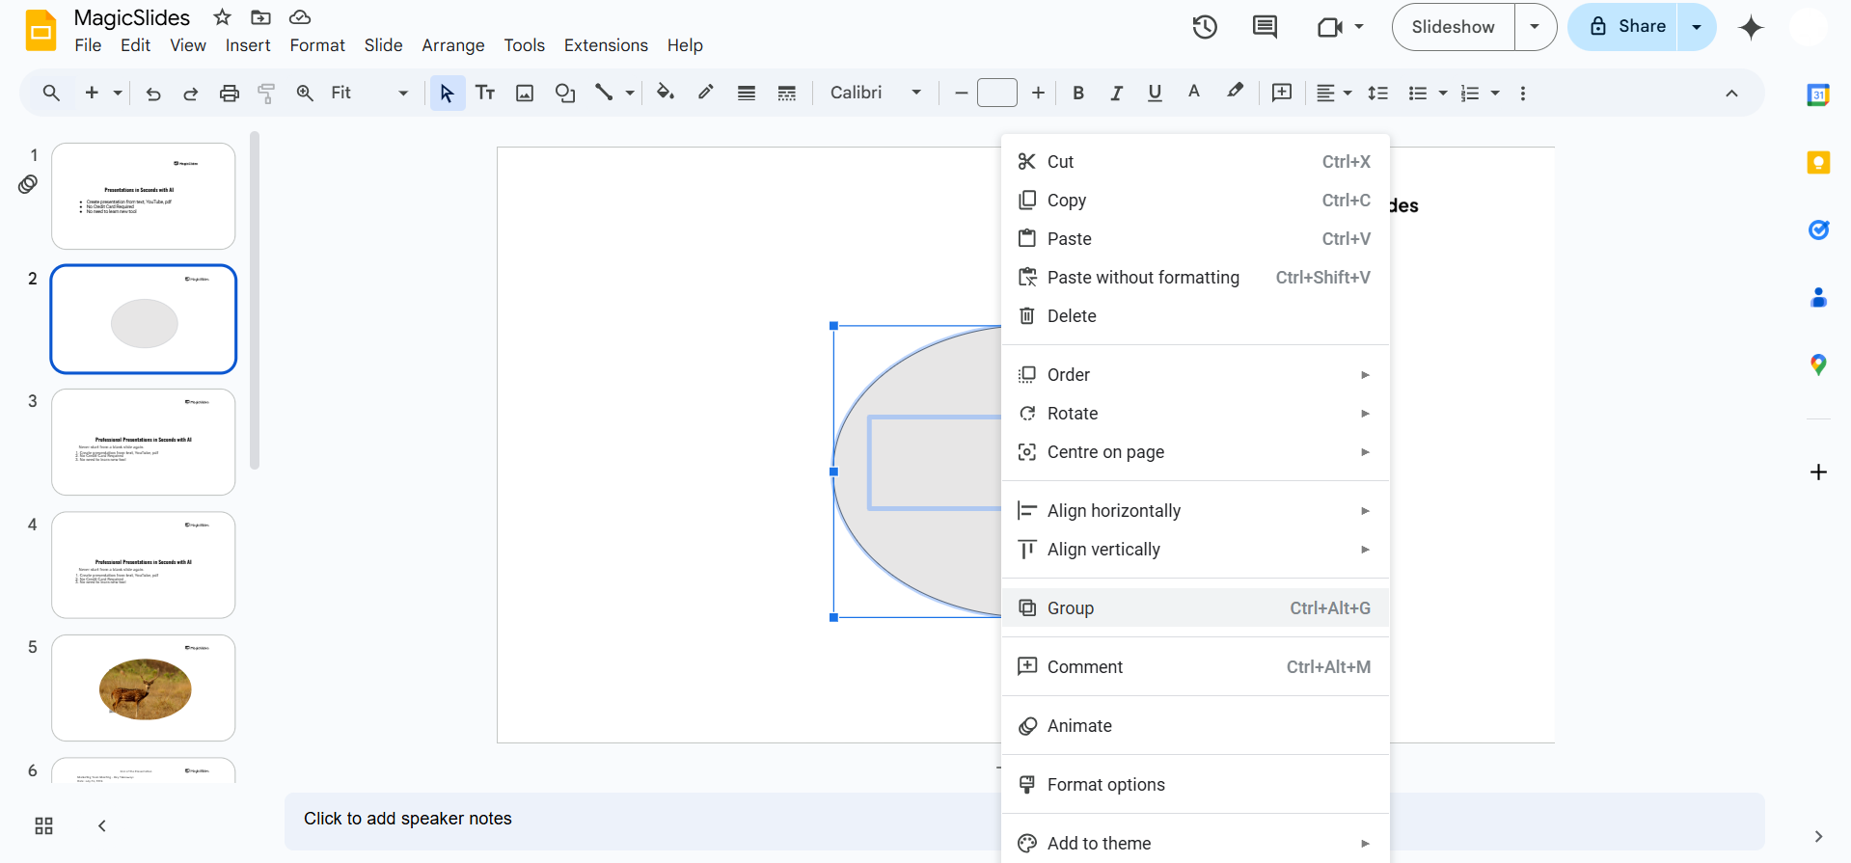The image size is (1851, 863).
Task: Open the shape tool
Action: (565, 93)
